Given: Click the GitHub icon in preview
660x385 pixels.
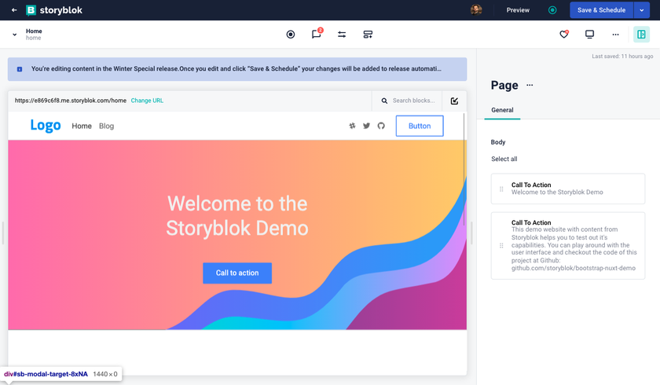Looking at the screenshot, I should 381,126.
